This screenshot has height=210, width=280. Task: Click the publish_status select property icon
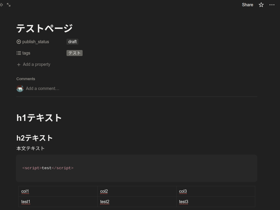[x=19, y=42]
